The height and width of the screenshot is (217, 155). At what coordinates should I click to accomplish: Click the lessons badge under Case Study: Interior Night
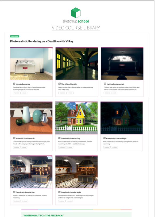tap(62, 201)
